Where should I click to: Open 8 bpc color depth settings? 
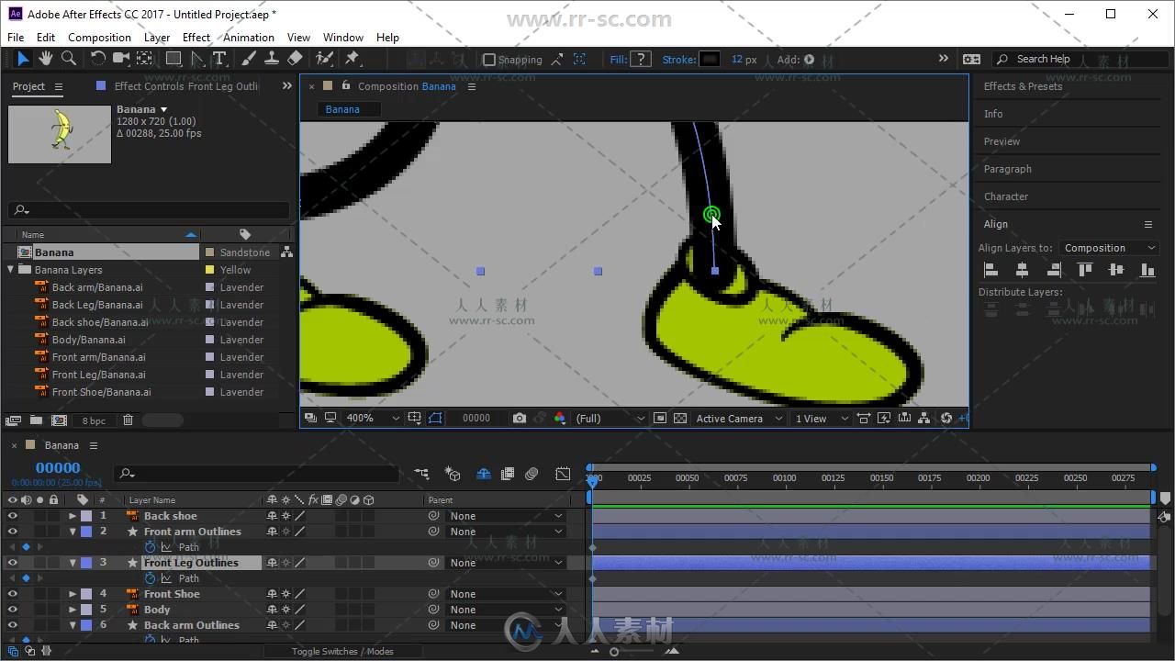pos(94,420)
